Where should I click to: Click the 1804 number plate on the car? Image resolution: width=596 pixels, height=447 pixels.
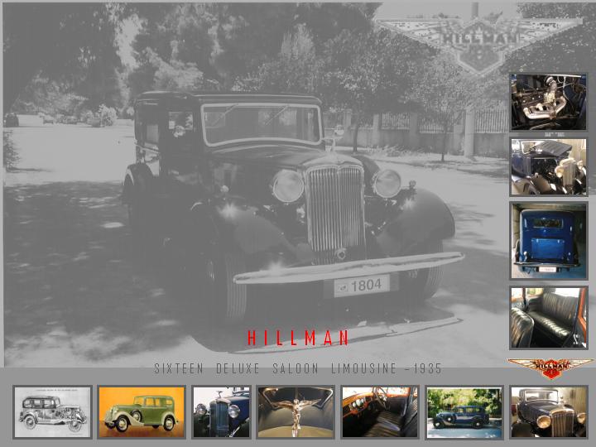coord(362,286)
